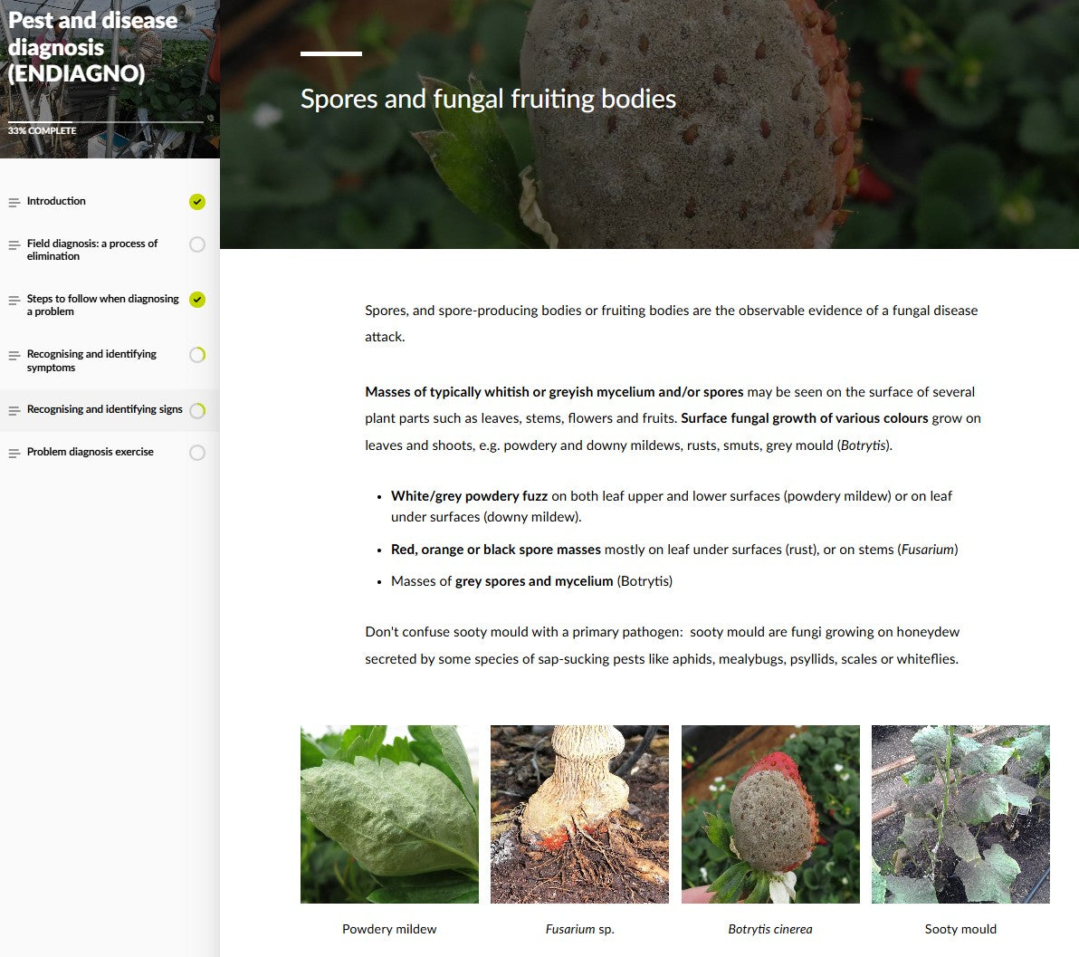Click the Recognising and identifying symptoms lesson icon
This screenshot has height=957, width=1079.
click(x=14, y=355)
